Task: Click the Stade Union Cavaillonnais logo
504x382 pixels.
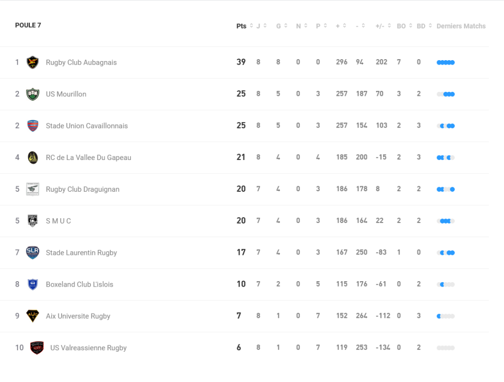Action: (33, 126)
